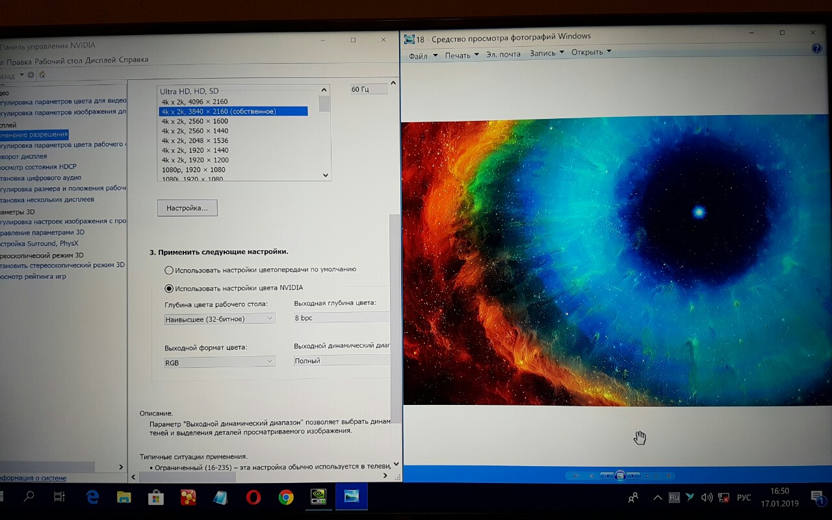Open Opera browser from taskbar
Screen dimensions: 832x520
pyautogui.click(x=253, y=497)
